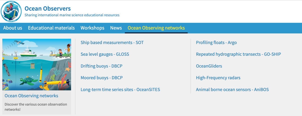
Task: Click the marine science resources tagline
Action: point(72,15)
